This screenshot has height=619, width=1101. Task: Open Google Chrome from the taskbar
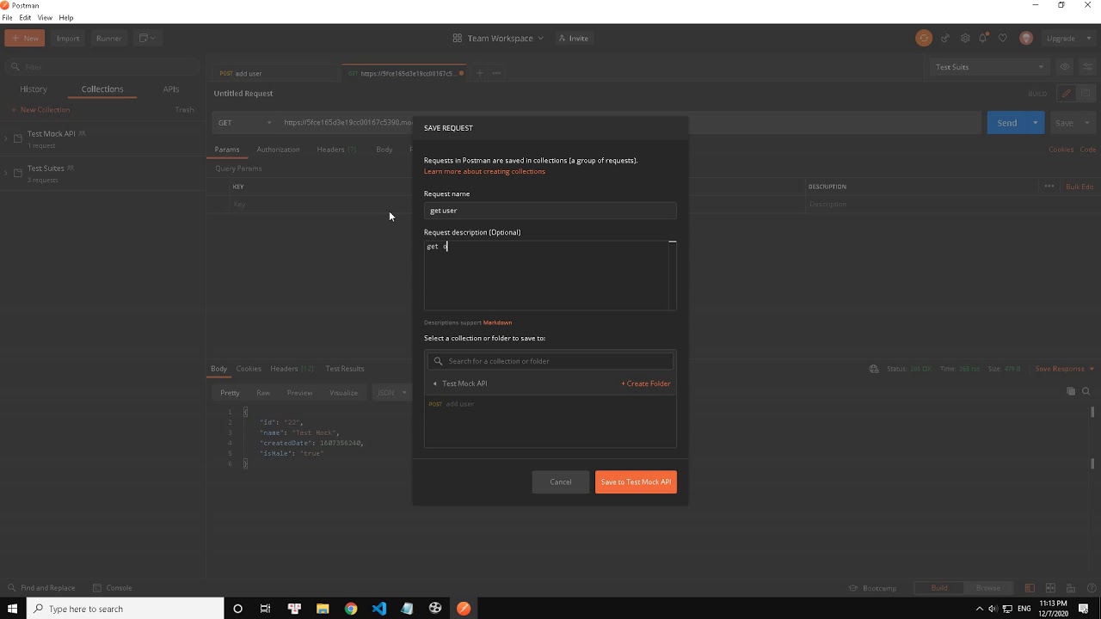[351, 609]
